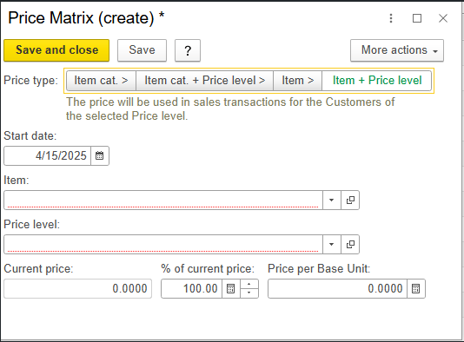This screenshot has width=464, height=342.
Task: Select the Item > price type
Action: tap(297, 81)
